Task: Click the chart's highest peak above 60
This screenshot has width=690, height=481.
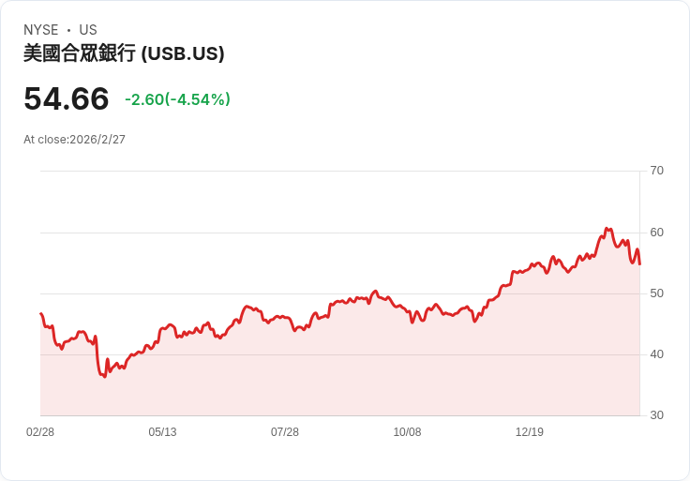Action: click(607, 229)
